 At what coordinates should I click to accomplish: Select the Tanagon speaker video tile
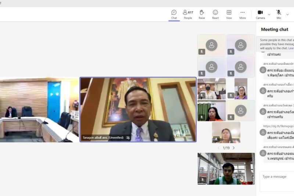(138, 110)
